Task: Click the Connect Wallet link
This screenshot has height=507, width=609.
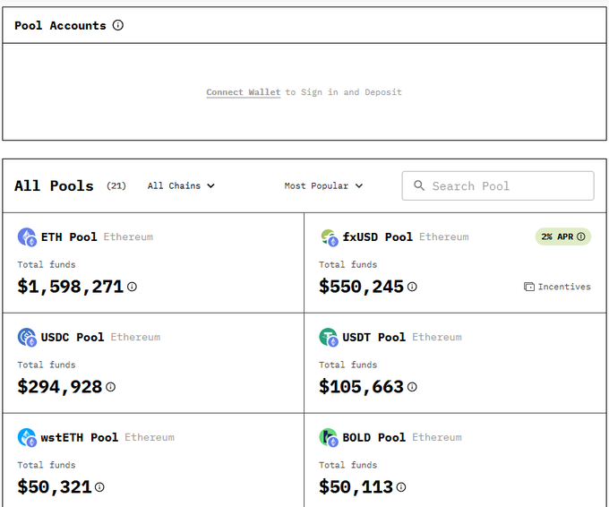Action: tap(243, 92)
